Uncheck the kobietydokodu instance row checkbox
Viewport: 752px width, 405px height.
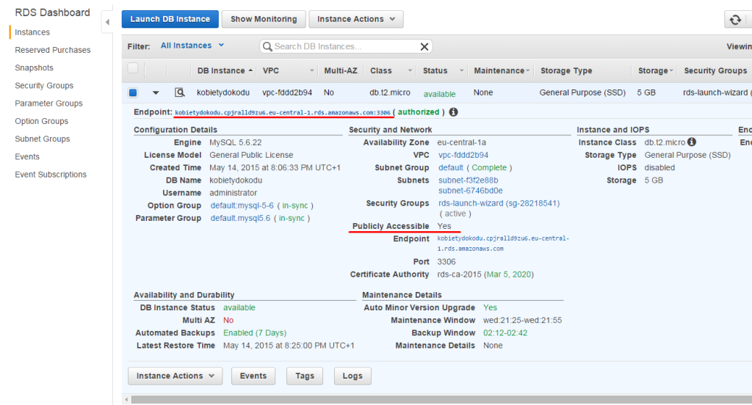point(133,92)
